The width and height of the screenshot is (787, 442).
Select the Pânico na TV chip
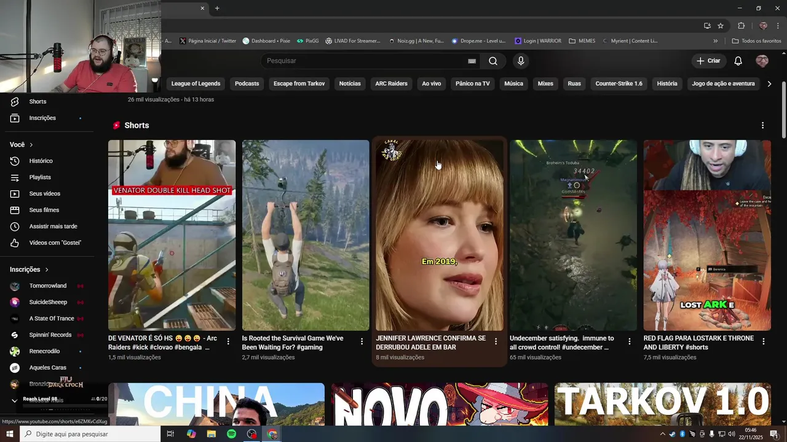pos(473,83)
